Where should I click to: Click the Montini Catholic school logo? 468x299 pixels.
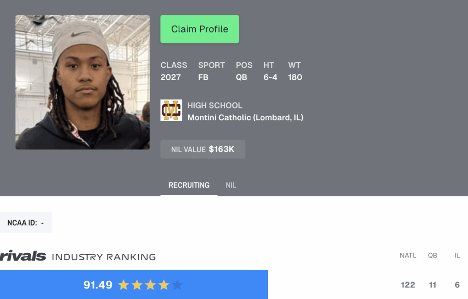pyautogui.click(x=171, y=110)
